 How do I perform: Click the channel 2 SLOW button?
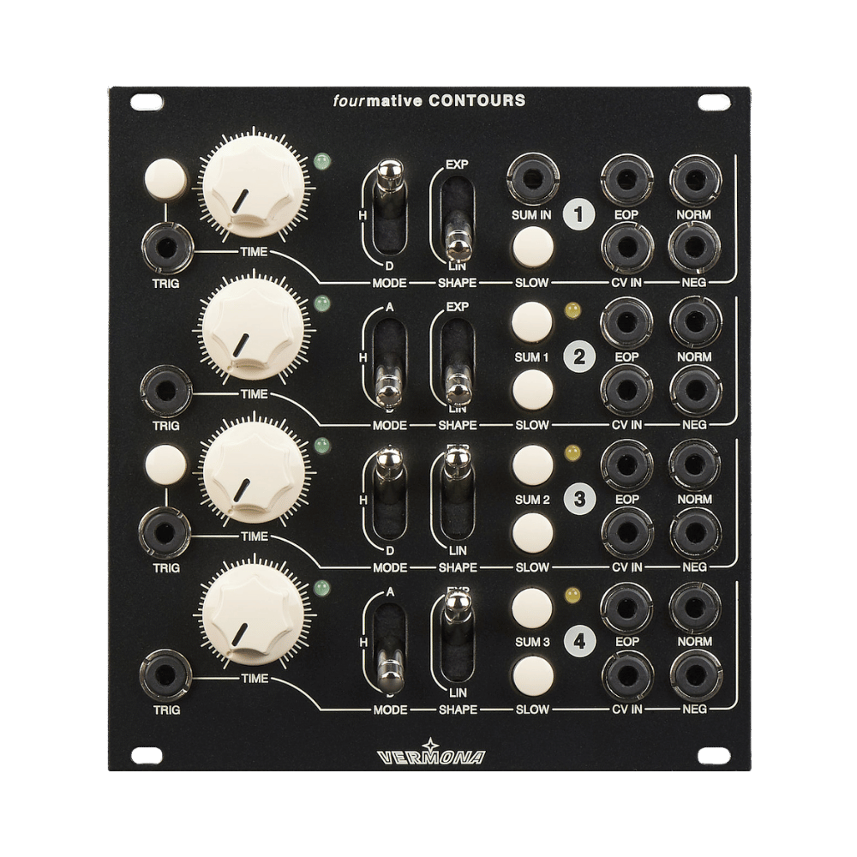point(532,389)
